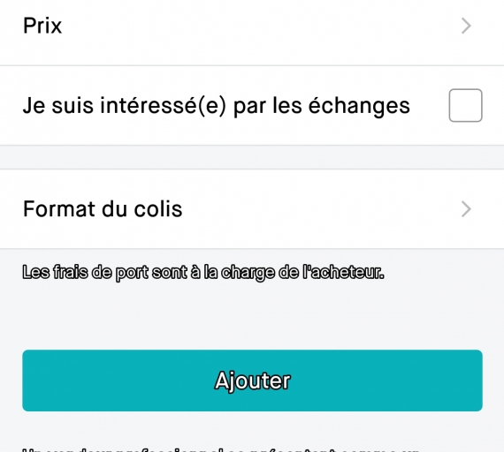Tap the blank area of the Format du colis row

[x=322, y=209]
